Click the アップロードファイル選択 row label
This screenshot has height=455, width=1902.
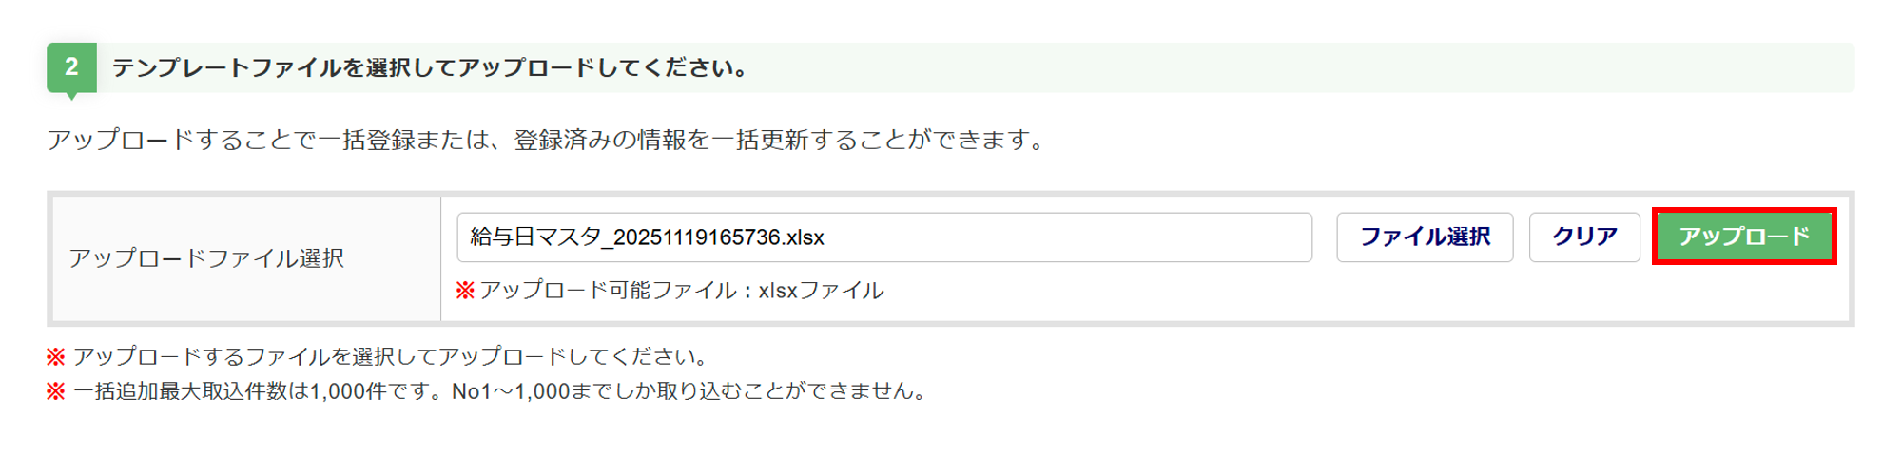pos(206,258)
